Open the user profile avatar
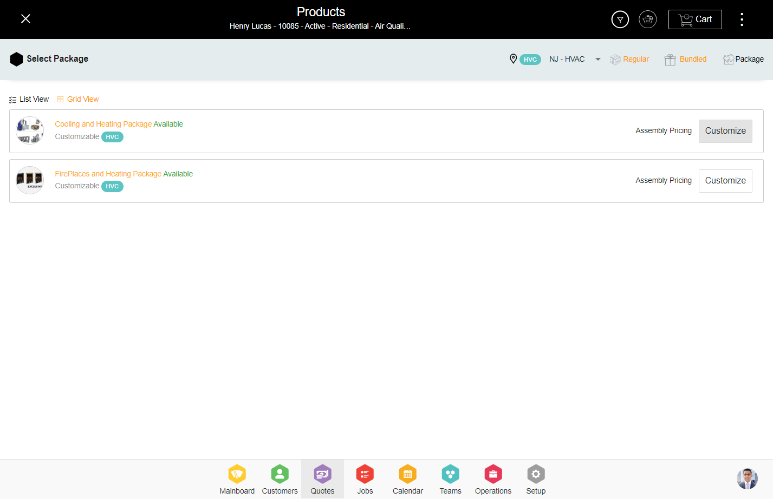773x499 pixels. click(x=747, y=479)
